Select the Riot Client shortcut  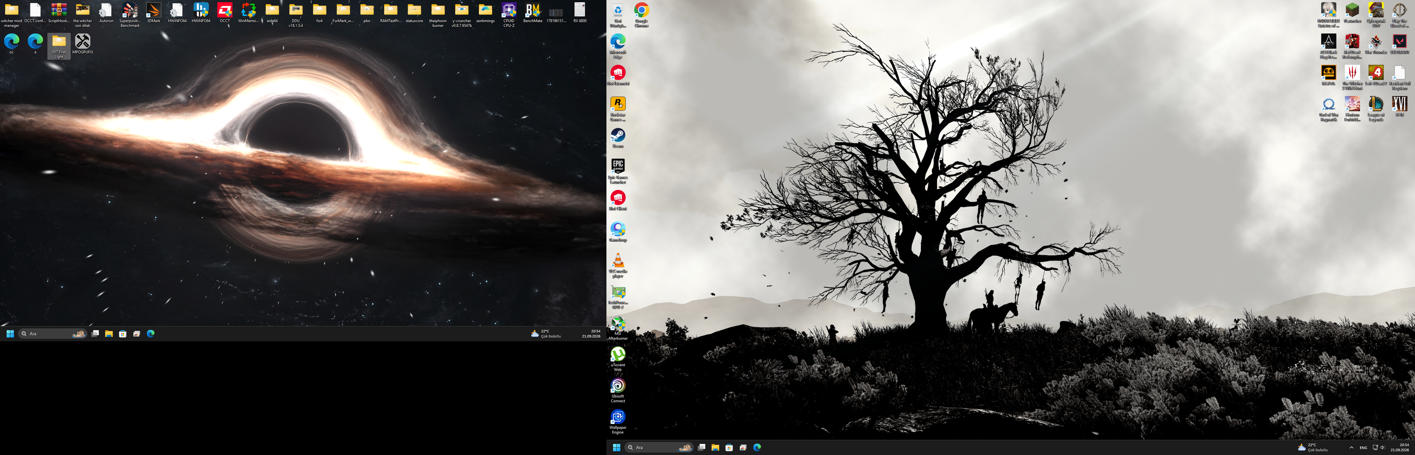click(x=618, y=200)
